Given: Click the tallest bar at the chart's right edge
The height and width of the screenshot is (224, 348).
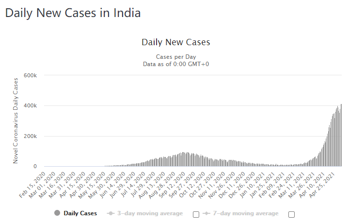Looking at the screenshot, I should 341,135.
